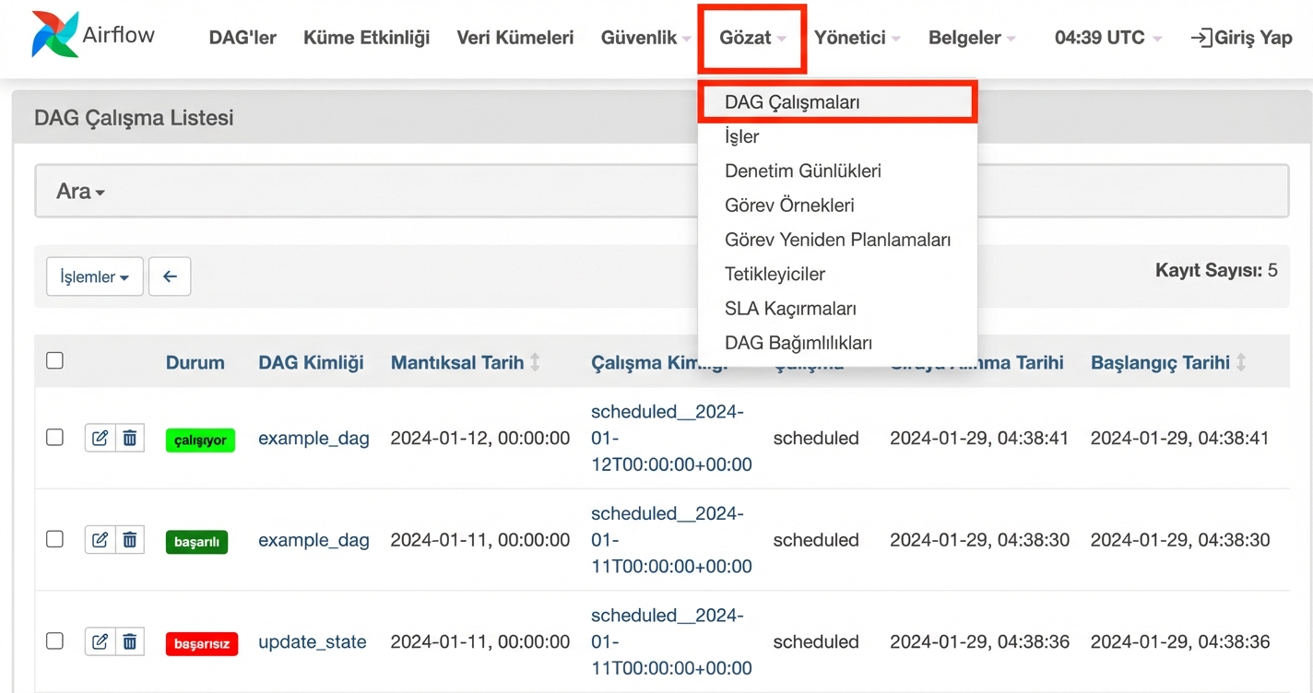The width and height of the screenshot is (1313, 693).
Task: Open the Güvenlik dropdown menu
Action: click(x=645, y=38)
